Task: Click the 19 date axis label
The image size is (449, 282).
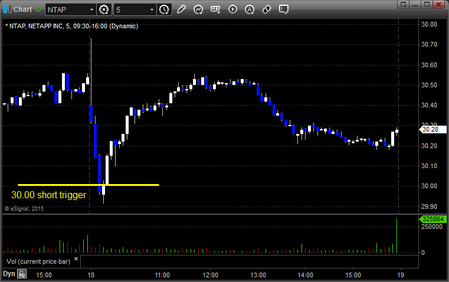Action: click(x=401, y=275)
